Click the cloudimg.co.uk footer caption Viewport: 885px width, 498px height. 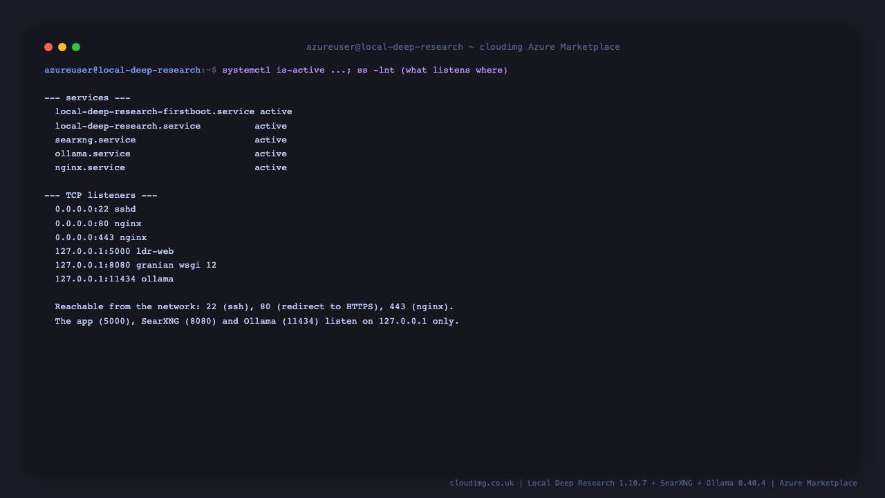(653, 483)
